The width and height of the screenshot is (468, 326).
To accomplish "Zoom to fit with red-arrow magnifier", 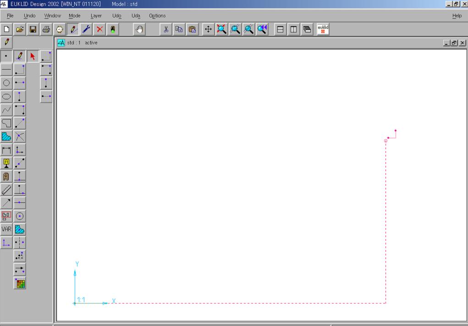I will pyautogui.click(x=221, y=29).
